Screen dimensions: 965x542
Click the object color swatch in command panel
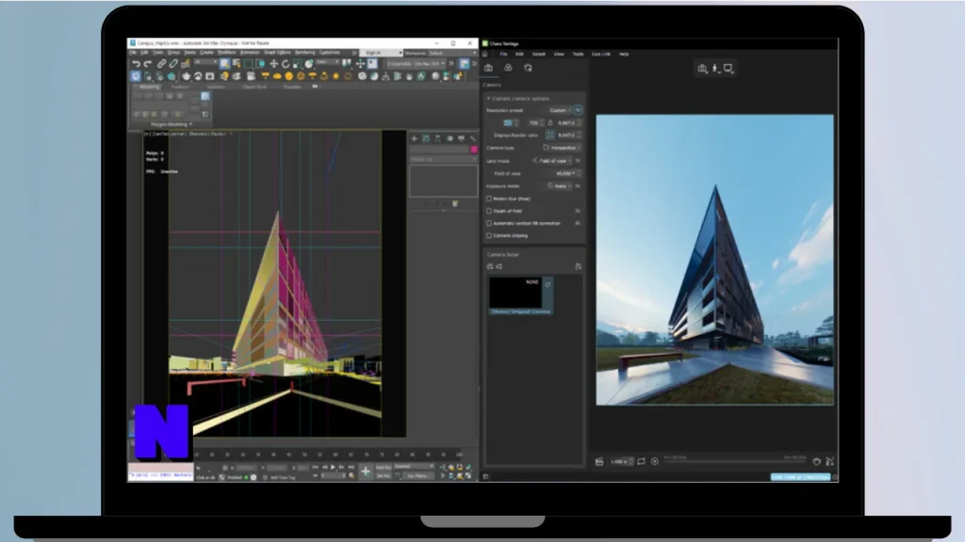click(x=474, y=150)
